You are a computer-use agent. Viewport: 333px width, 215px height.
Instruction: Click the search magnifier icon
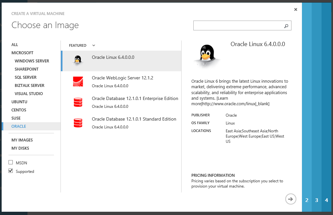(x=286, y=26)
